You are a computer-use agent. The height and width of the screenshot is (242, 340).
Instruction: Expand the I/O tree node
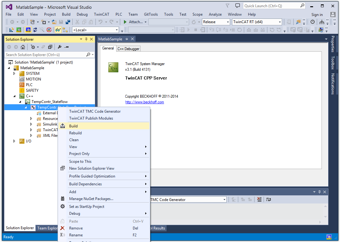point(14,141)
